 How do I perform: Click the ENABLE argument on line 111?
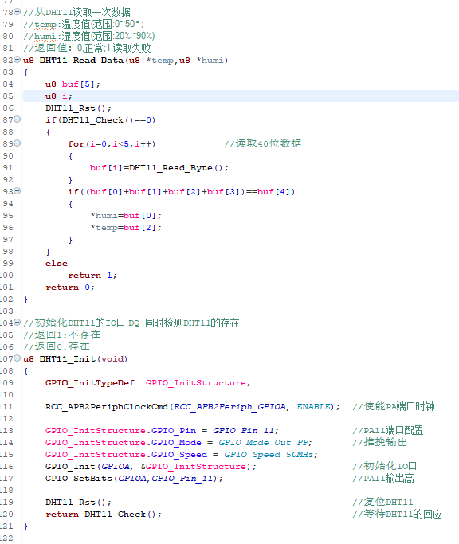(x=313, y=407)
